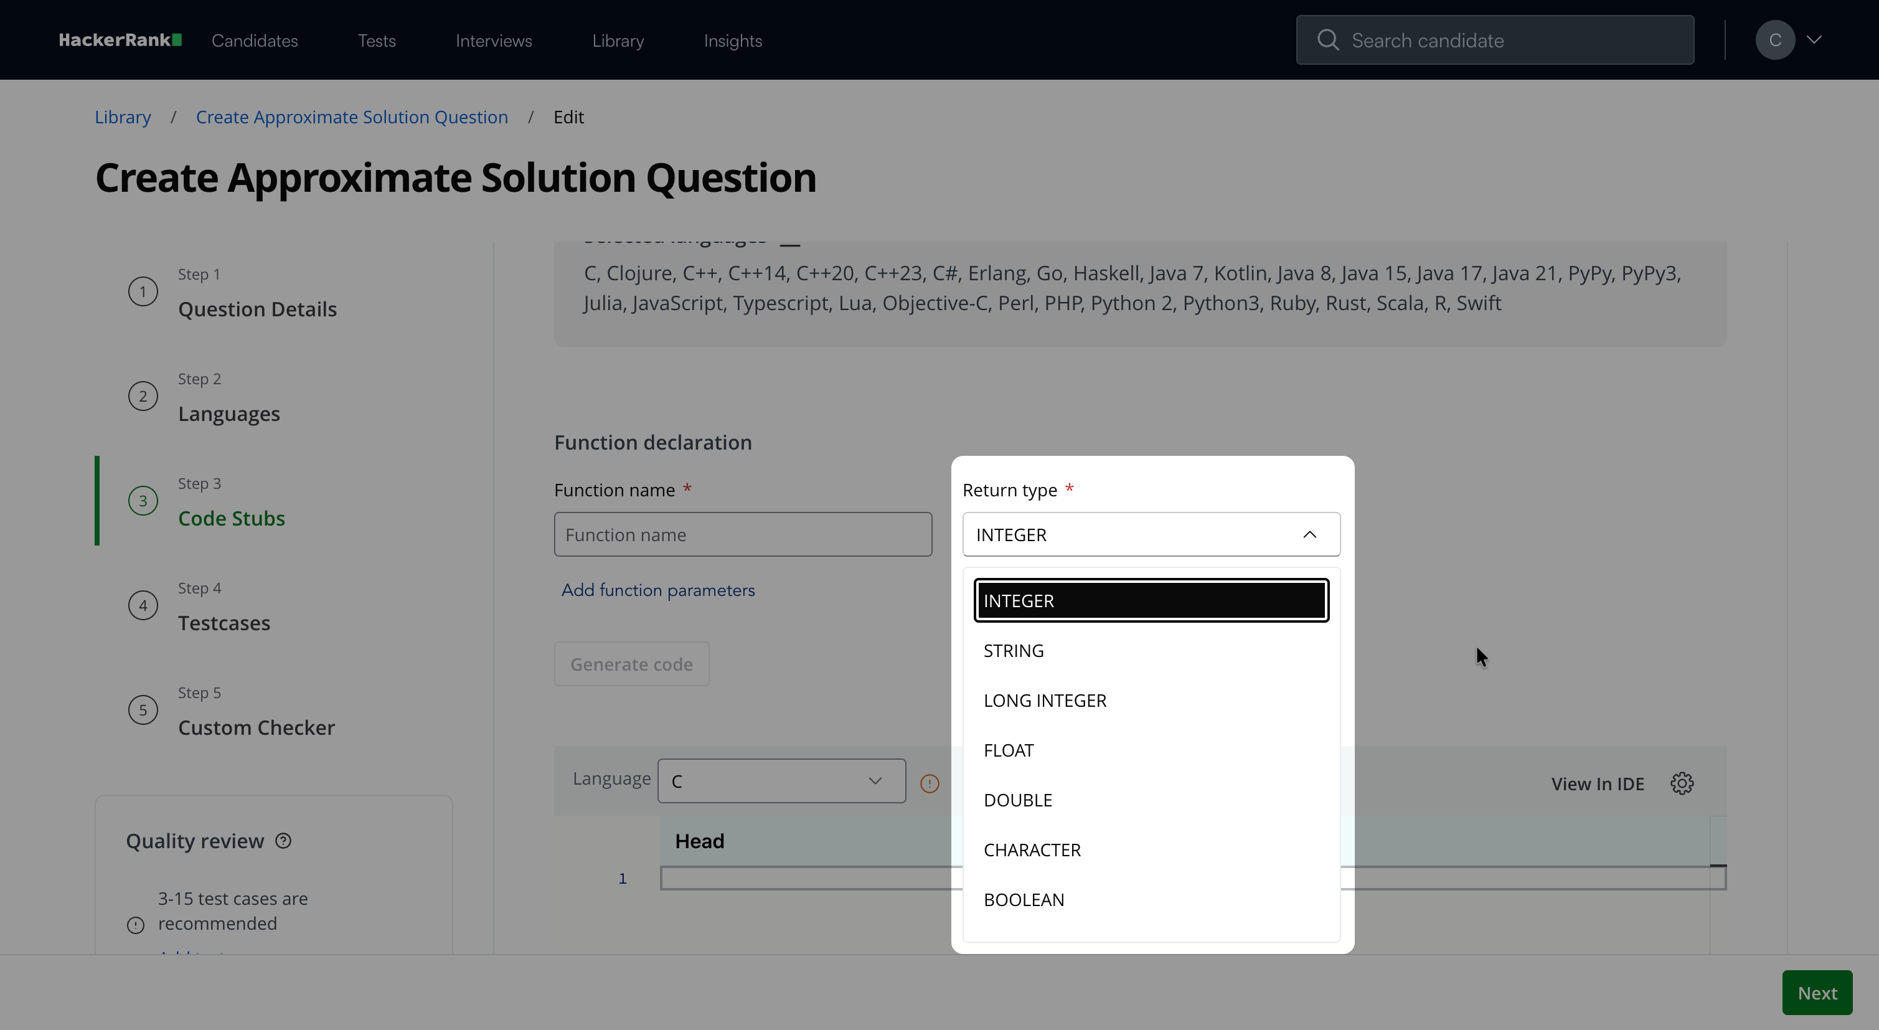Select LONG INTEGER return type option

[x=1151, y=701]
